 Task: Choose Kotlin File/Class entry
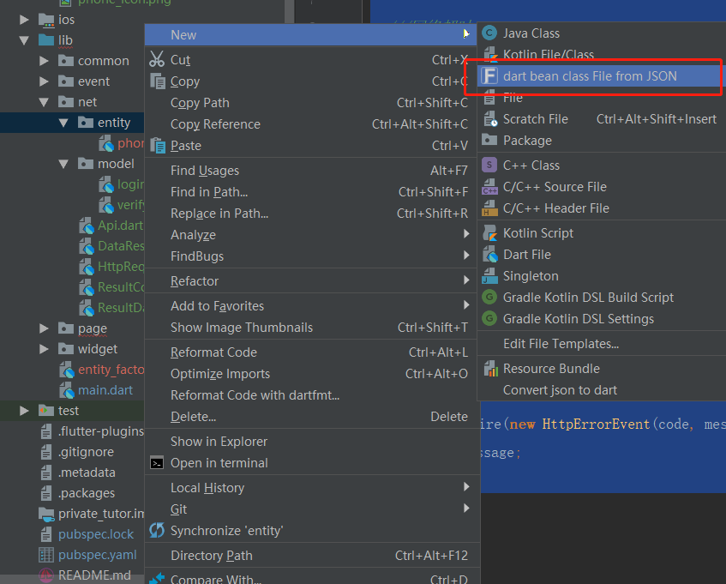[x=602, y=55]
